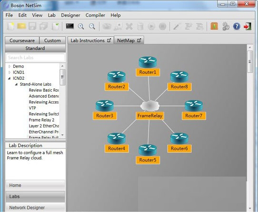Image resolution: width=258 pixels, height=220 pixels.
Task: Click the grayed delete X icon
Action: (129, 26)
